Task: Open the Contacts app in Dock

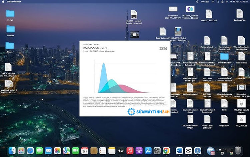Action: (94, 151)
